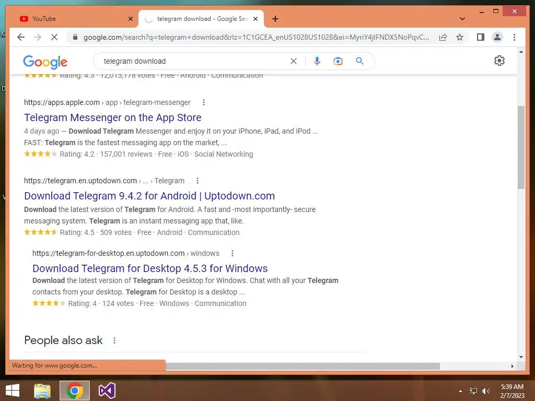Screen dimensions: 535x401
Task: Open the Windows Start menu
Action: point(13,391)
